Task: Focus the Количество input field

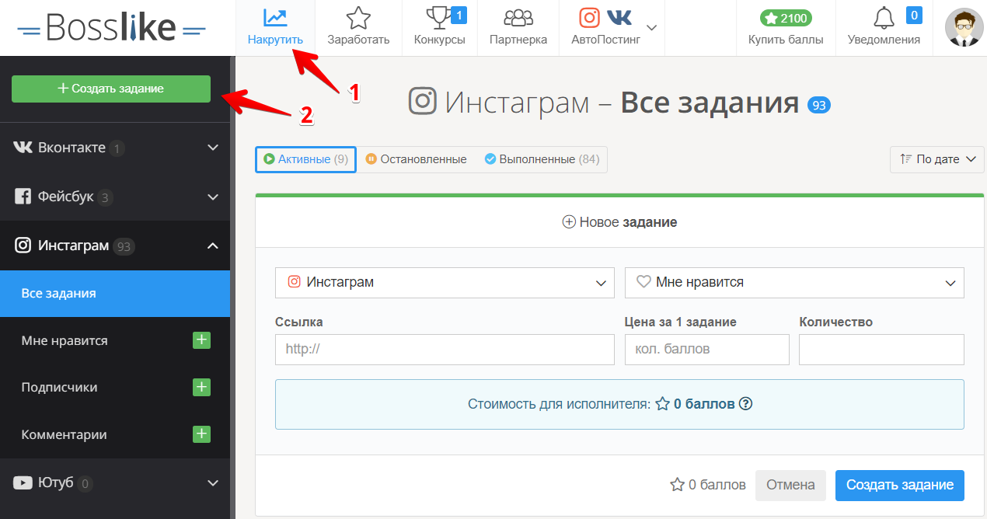Action: [x=881, y=350]
